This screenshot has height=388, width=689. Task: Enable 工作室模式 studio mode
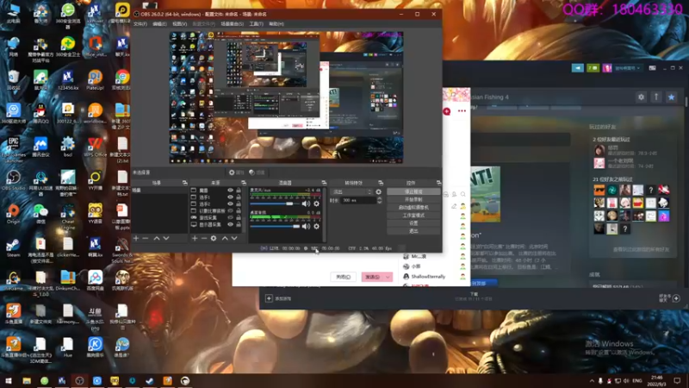coord(413,216)
